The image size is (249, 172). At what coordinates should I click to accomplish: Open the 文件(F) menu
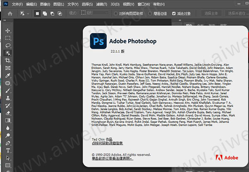(x=17, y=4)
